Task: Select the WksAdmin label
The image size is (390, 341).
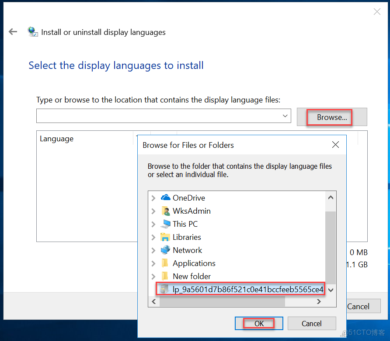Action: point(192,211)
